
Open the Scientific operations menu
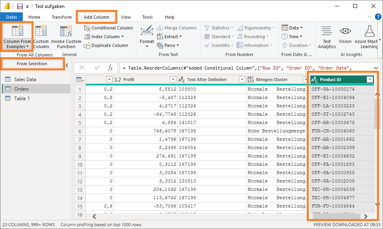point(219,45)
